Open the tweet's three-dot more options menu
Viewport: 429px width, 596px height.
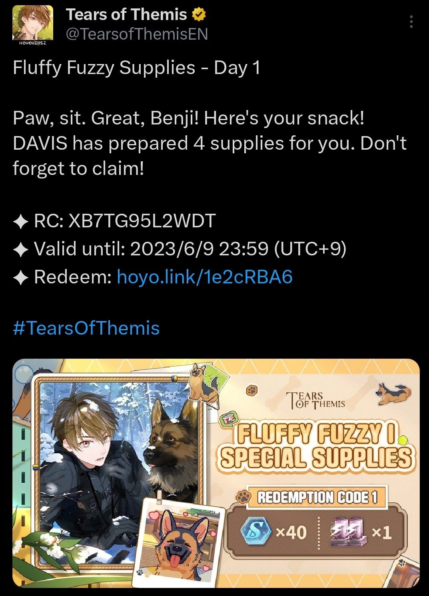tap(411, 22)
